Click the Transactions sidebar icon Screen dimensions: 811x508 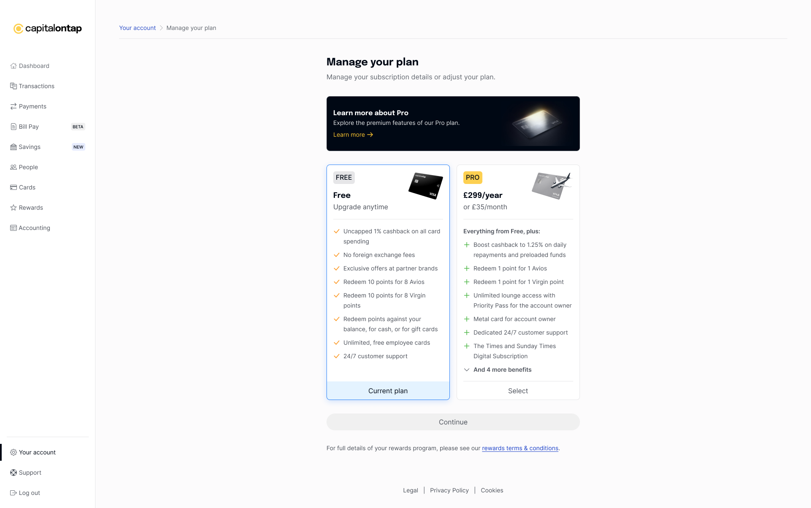pyautogui.click(x=14, y=86)
